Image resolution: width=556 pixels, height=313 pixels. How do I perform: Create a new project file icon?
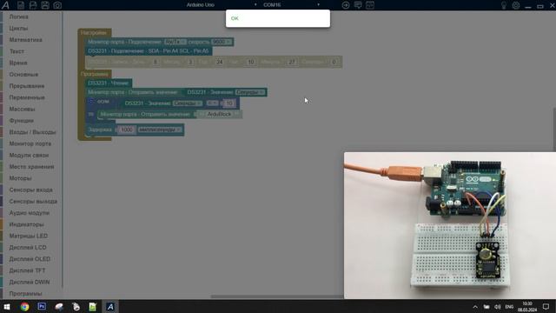(21, 5)
